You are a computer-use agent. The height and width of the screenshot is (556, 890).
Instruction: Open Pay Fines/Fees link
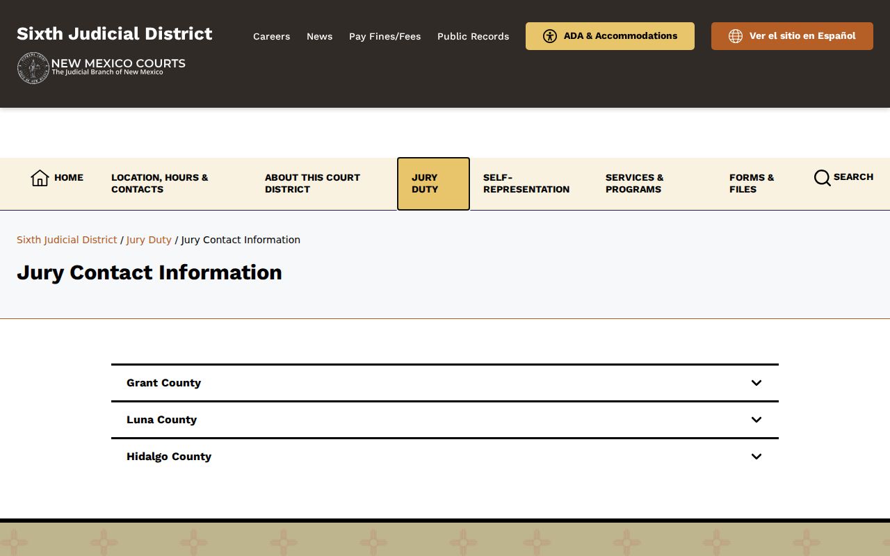[385, 36]
